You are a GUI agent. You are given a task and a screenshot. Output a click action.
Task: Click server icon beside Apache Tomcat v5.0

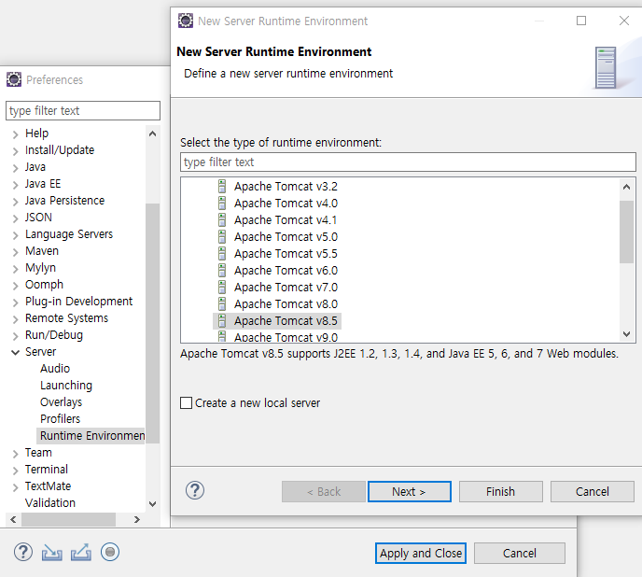(x=222, y=237)
